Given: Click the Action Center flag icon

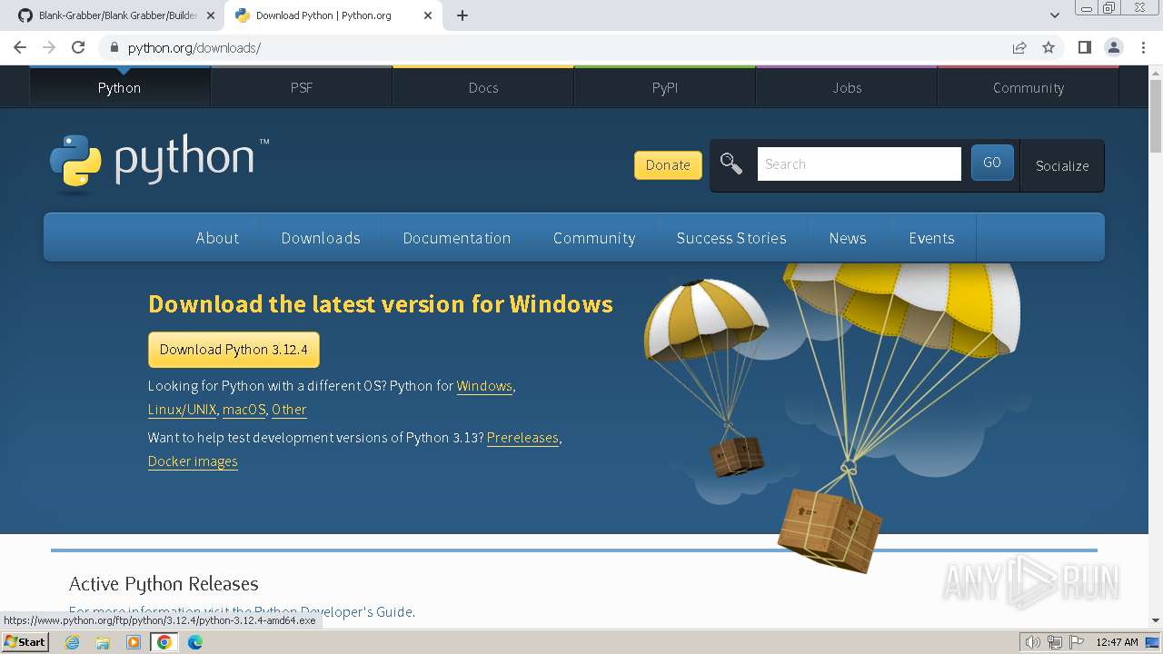Looking at the screenshot, I should point(1077,642).
